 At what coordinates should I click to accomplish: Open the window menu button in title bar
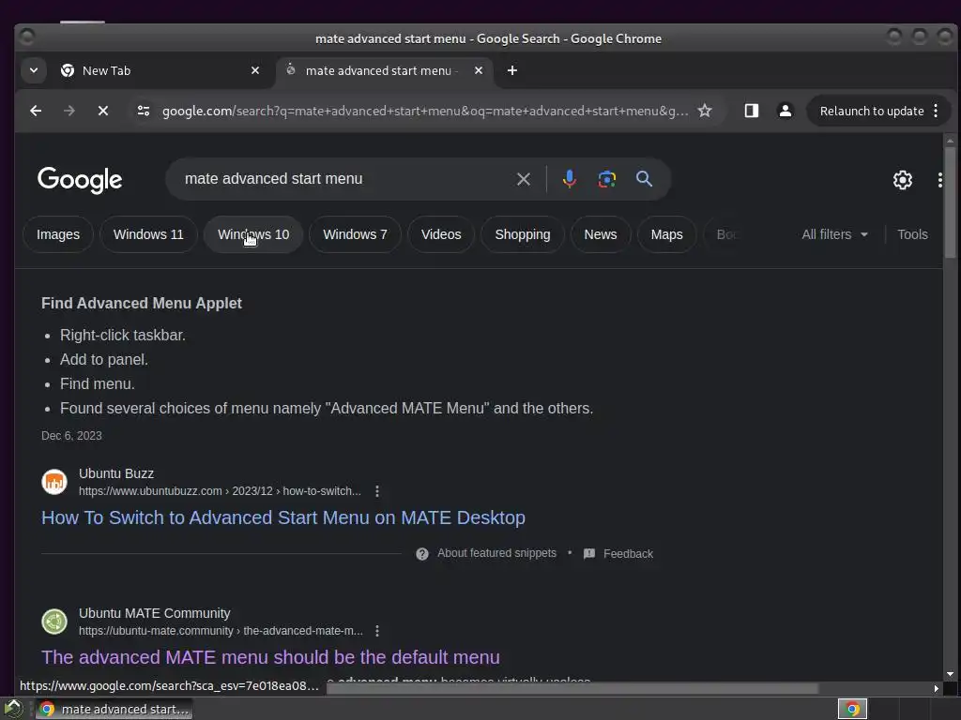pos(27,37)
